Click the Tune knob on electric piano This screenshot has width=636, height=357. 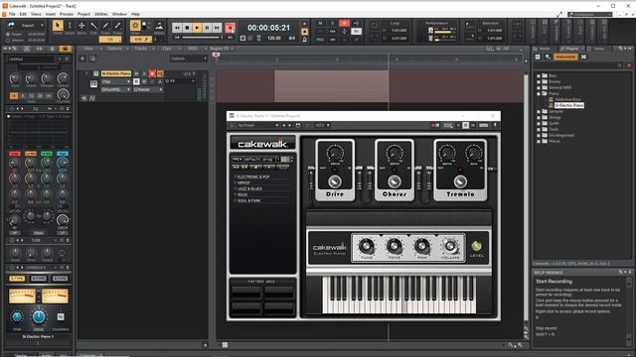(367, 246)
